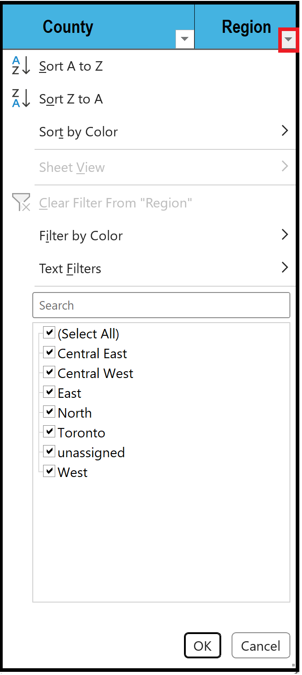The width and height of the screenshot is (302, 675).
Task: Click the Clear Filter funnel icon
Action: pyautogui.click(x=21, y=202)
